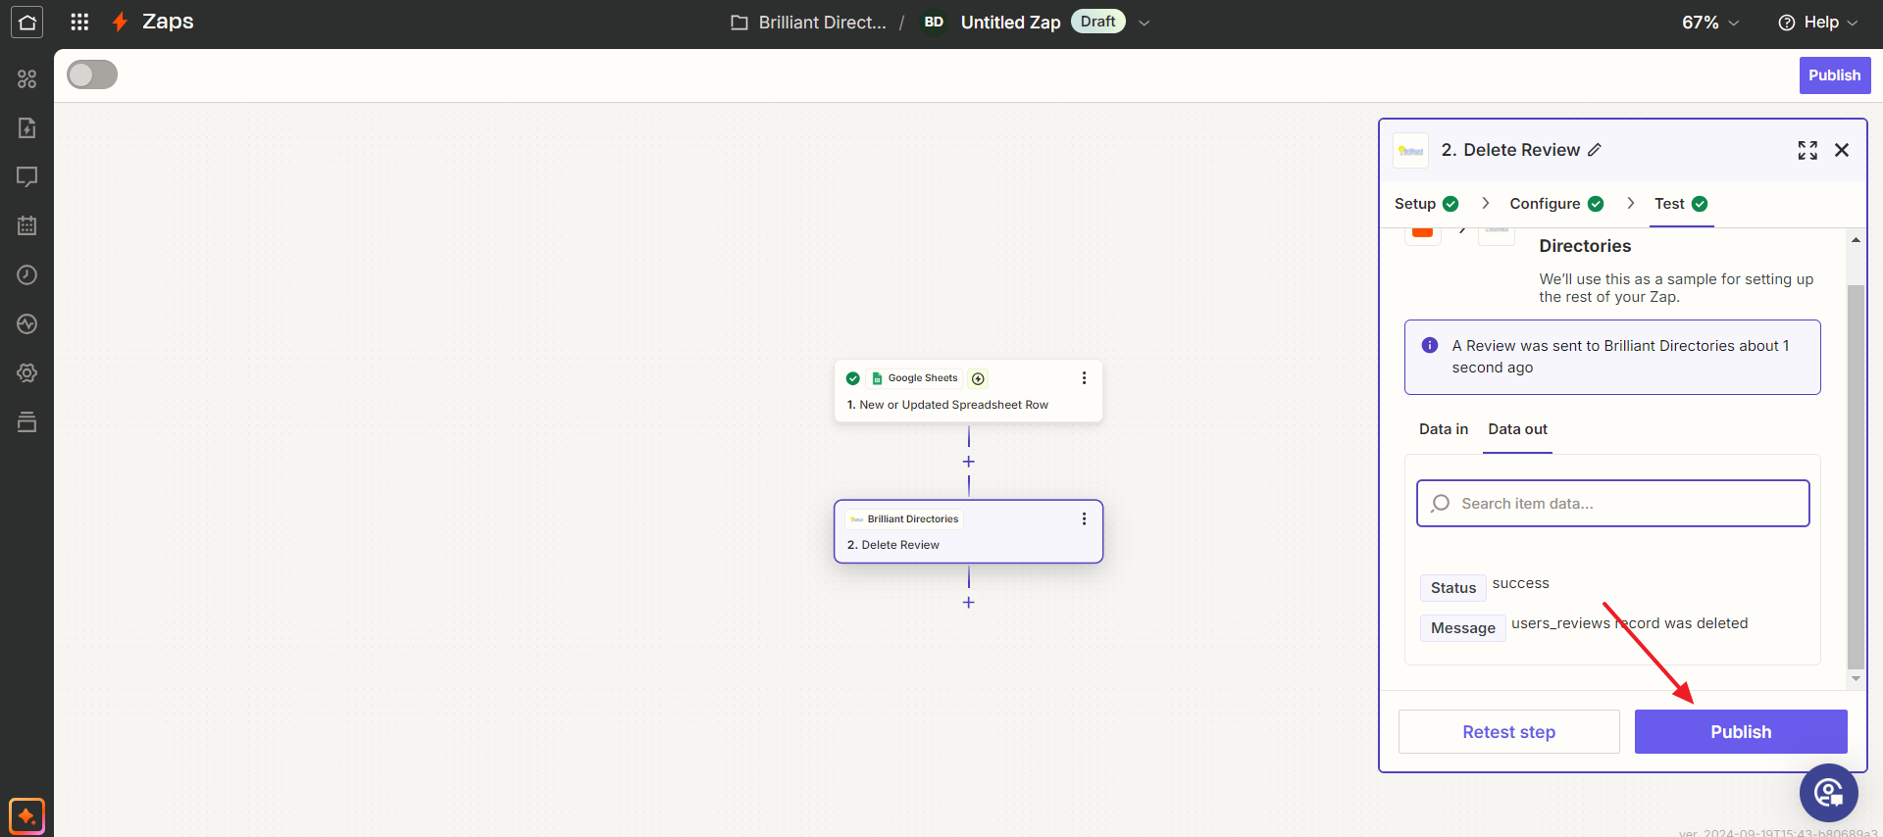Click the Status field label
This screenshot has height=837, width=1883.
[x=1452, y=588]
